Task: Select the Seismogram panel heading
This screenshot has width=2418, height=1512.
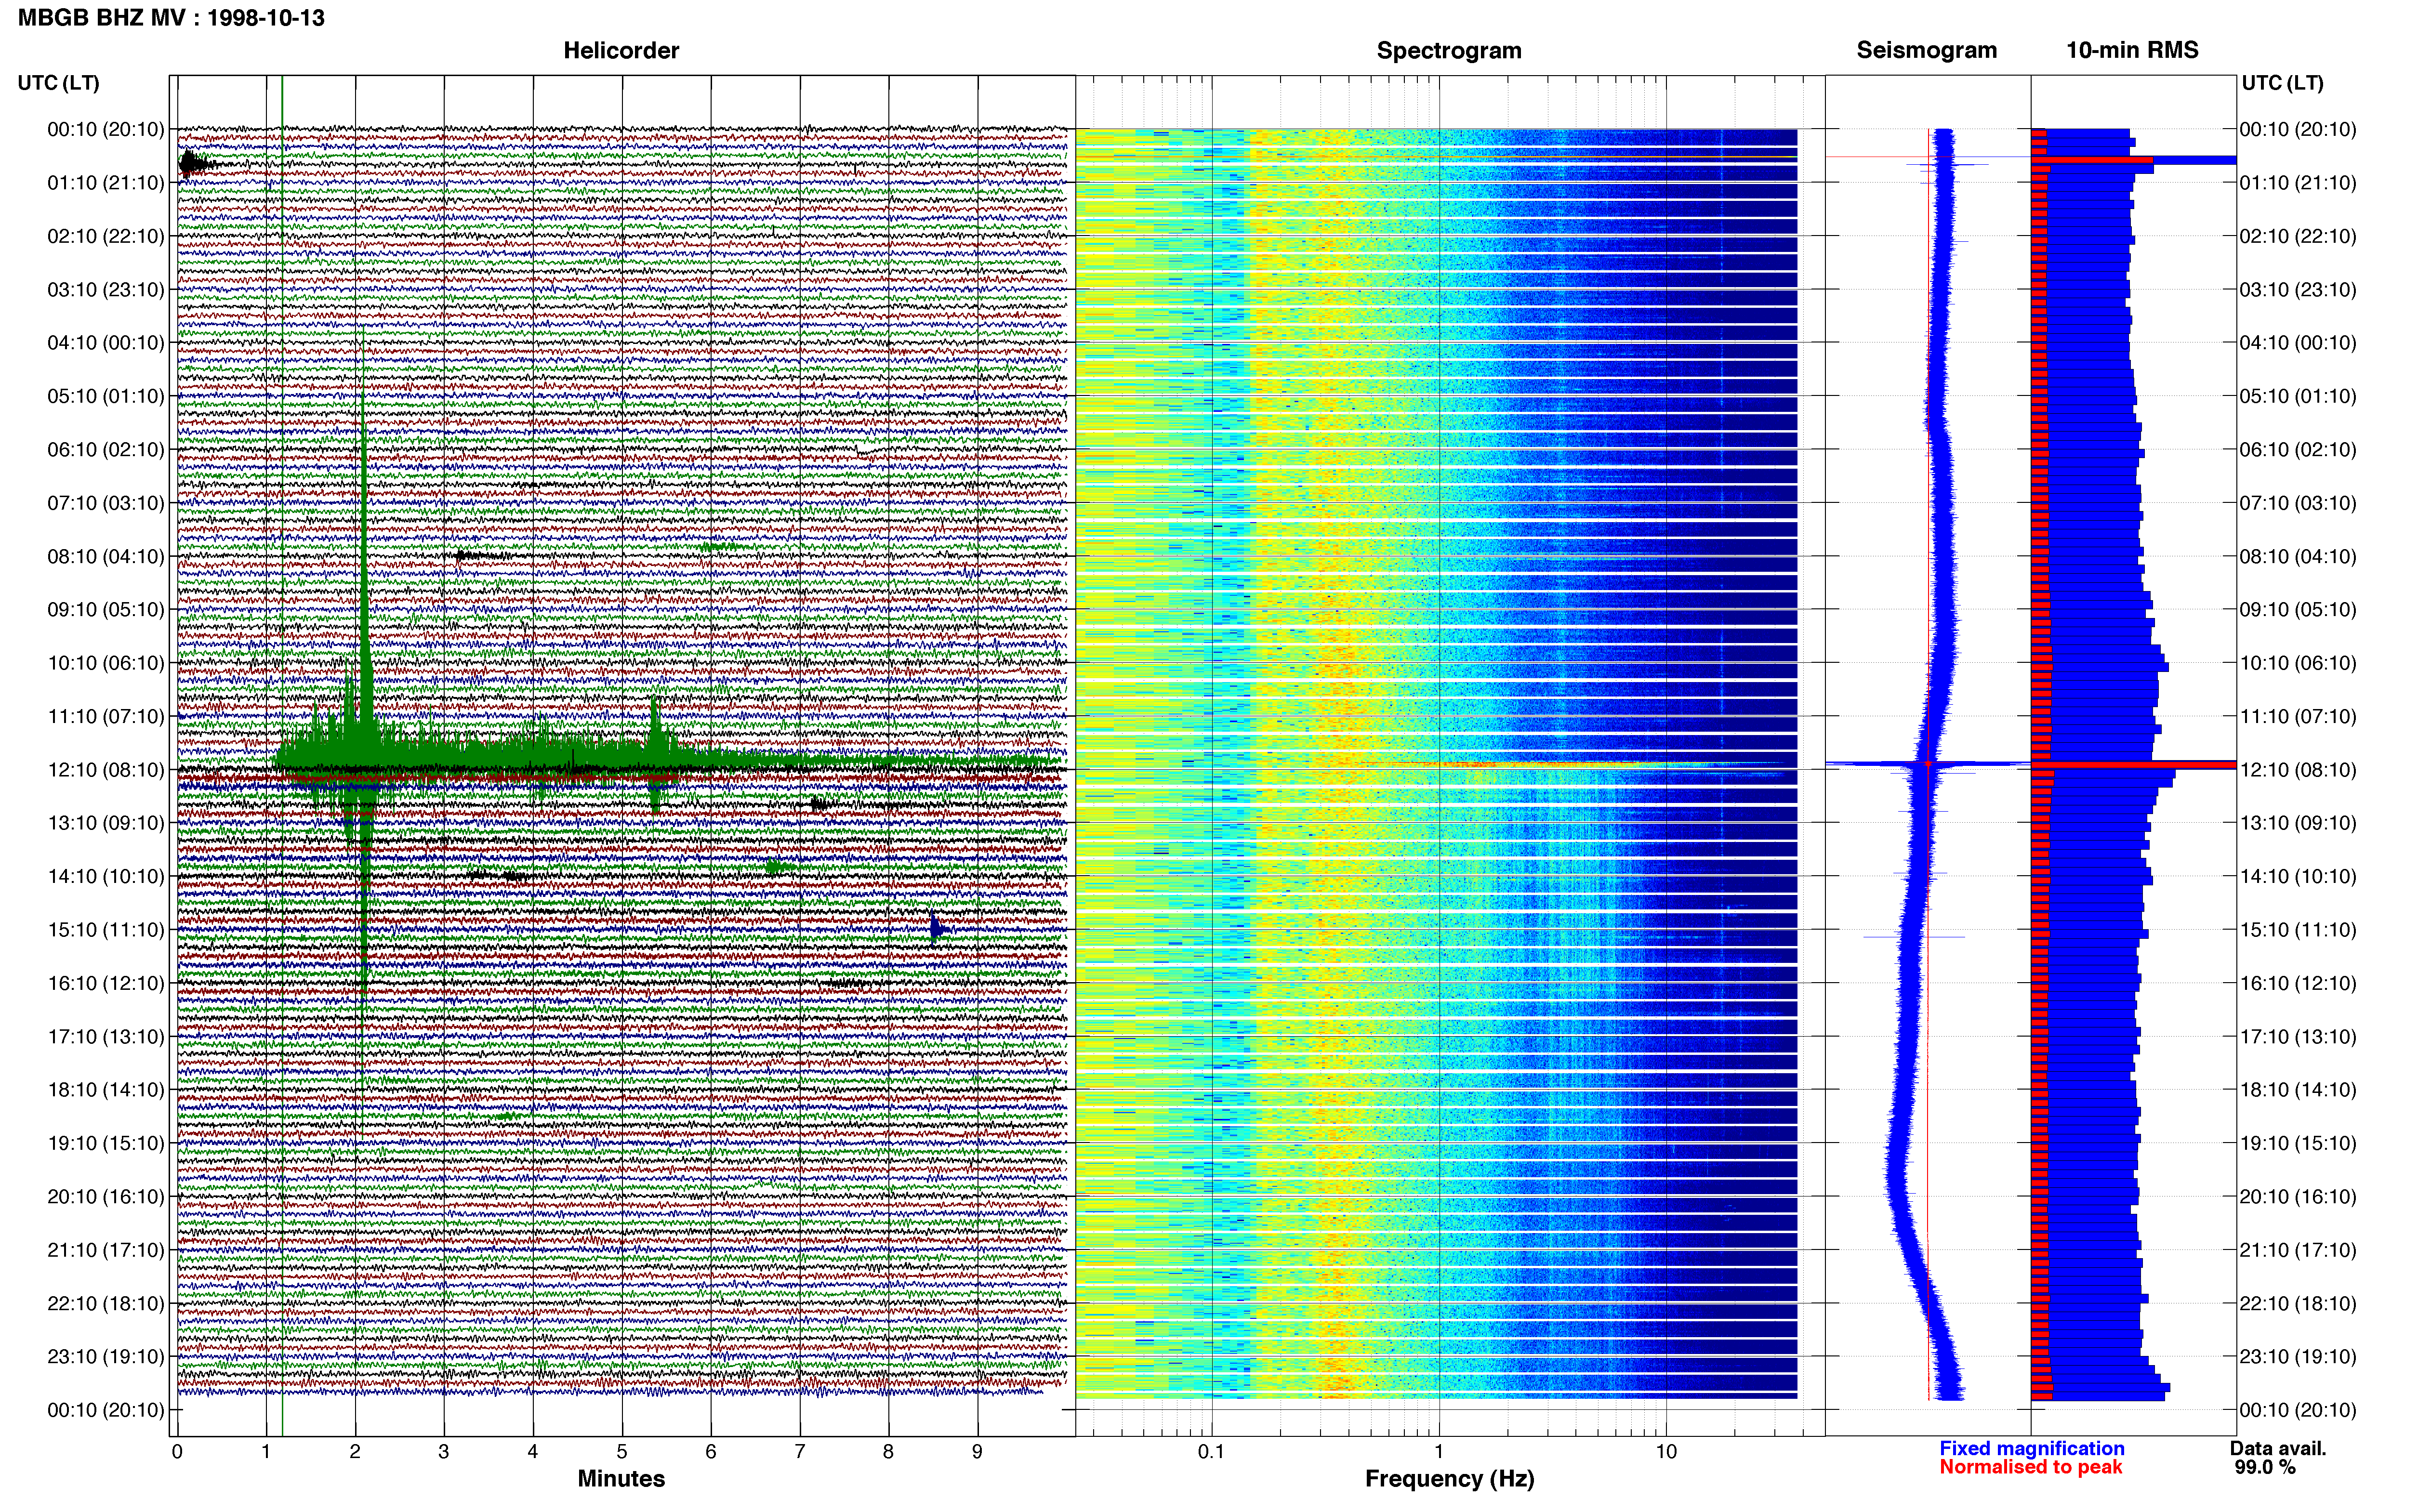Action: tap(1926, 50)
